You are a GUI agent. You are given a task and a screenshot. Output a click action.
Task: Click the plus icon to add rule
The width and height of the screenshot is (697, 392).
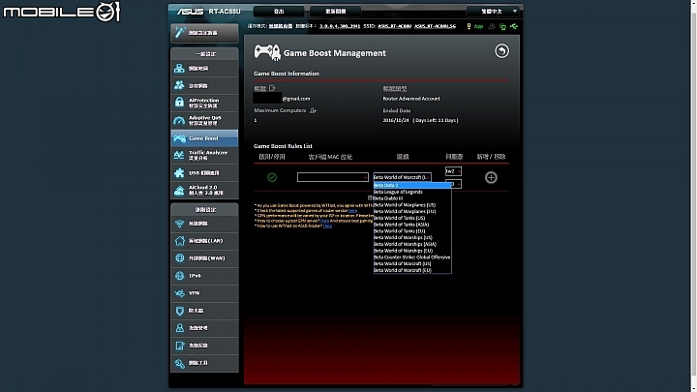click(x=491, y=177)
